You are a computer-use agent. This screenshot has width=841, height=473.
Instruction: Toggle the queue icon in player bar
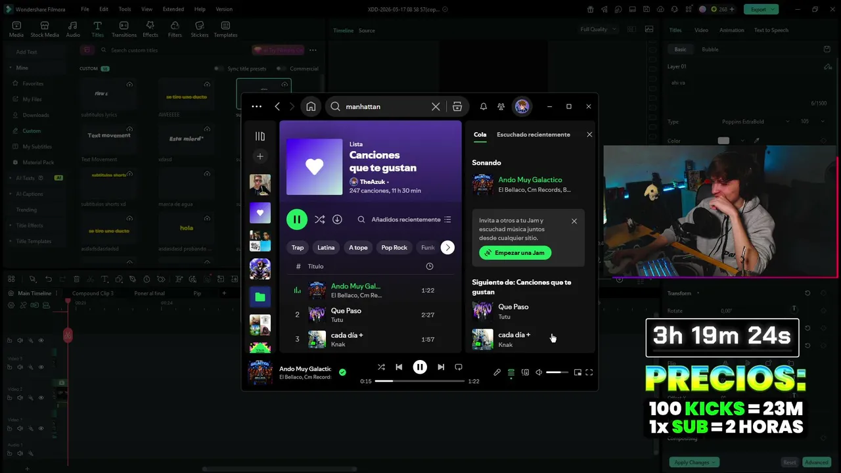coord(511,372)
